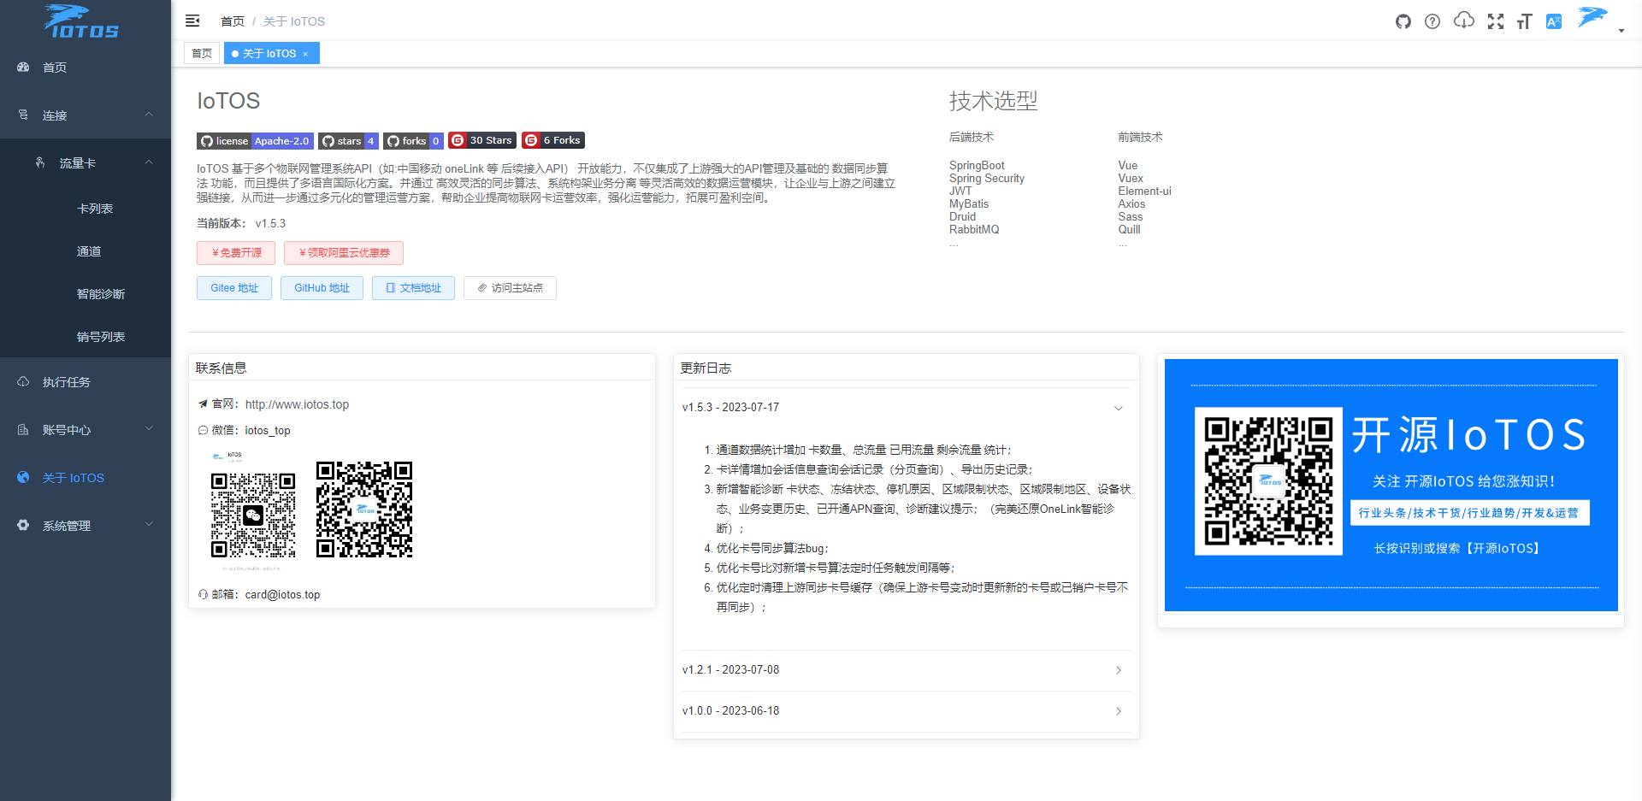
Task: Expand the v1.2.1 - 2023-07-08 changelog
Action: coord(906,670)
